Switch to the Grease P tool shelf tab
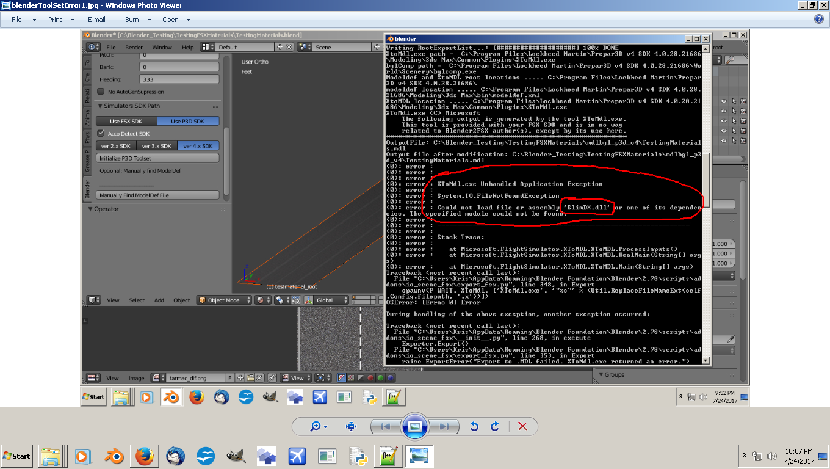This screenshot has width=830, height=469. [x=87, y=161]
